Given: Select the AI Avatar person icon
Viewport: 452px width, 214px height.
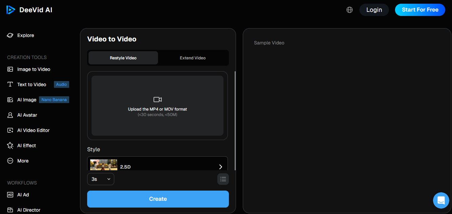Looking at the screenshot, I should click(10, 115).
